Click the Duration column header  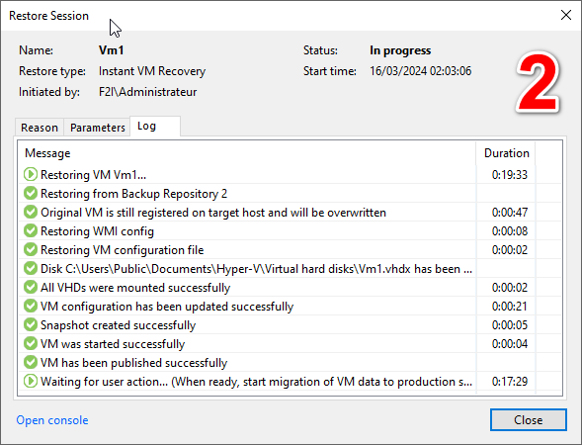pos(506,153)
